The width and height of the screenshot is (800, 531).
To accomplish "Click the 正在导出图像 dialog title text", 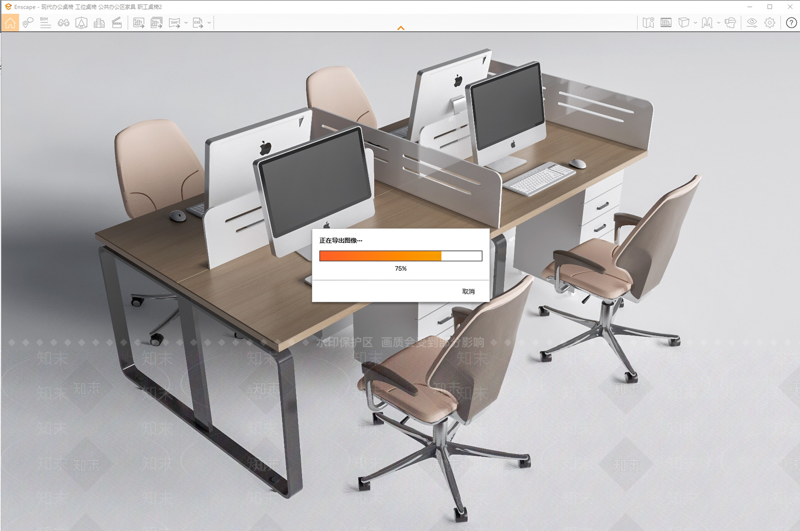I will (341, 240).
